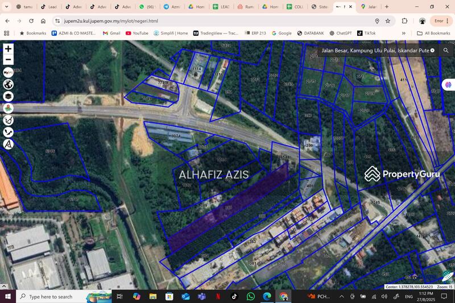Open the tab search dropdown arrow
This screenshot has height=303, width=455.
click(6, 7)
